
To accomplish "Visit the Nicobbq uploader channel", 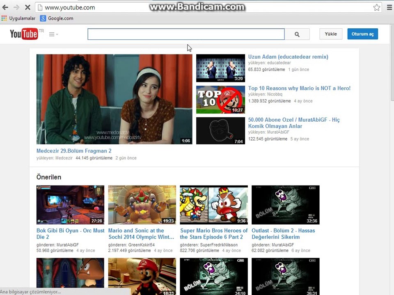I will 275,94.
